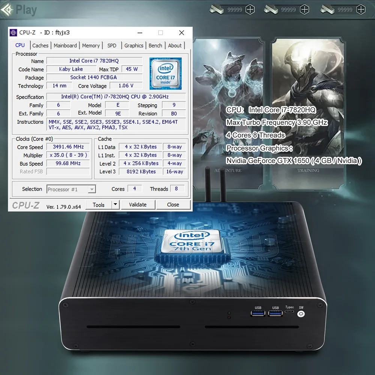Viewport: 375px width, 375px height.
Task: Open the Bench tab
Action: (x=155, y=45)
